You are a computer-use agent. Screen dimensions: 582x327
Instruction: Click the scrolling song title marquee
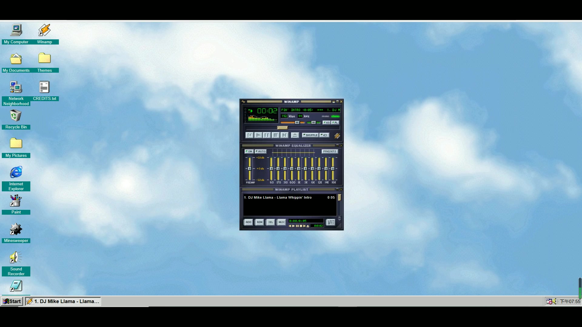(x=311, y=110)
